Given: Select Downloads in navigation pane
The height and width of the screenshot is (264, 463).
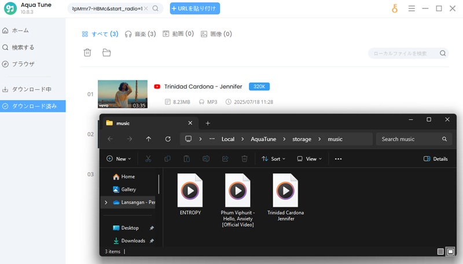Looking at the screenshot, I should coord(129,241).
